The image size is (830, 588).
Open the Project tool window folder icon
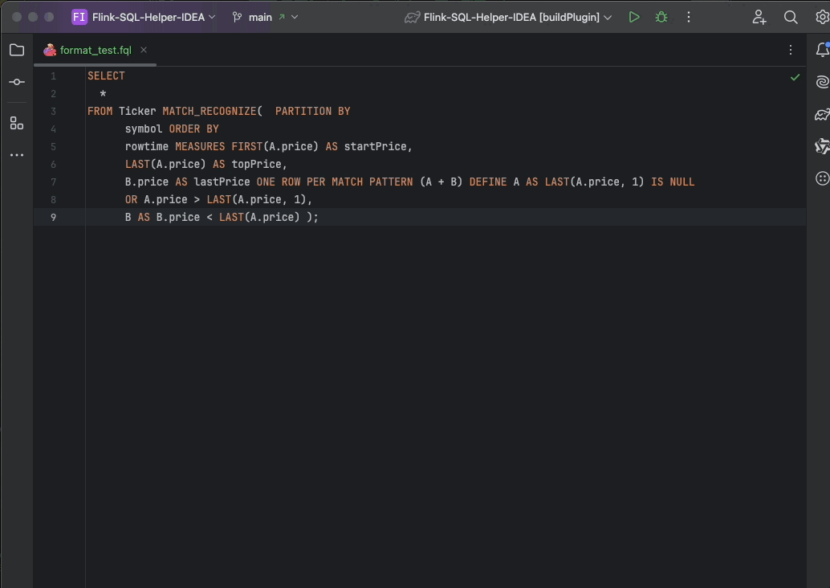[x=17, y=50]
